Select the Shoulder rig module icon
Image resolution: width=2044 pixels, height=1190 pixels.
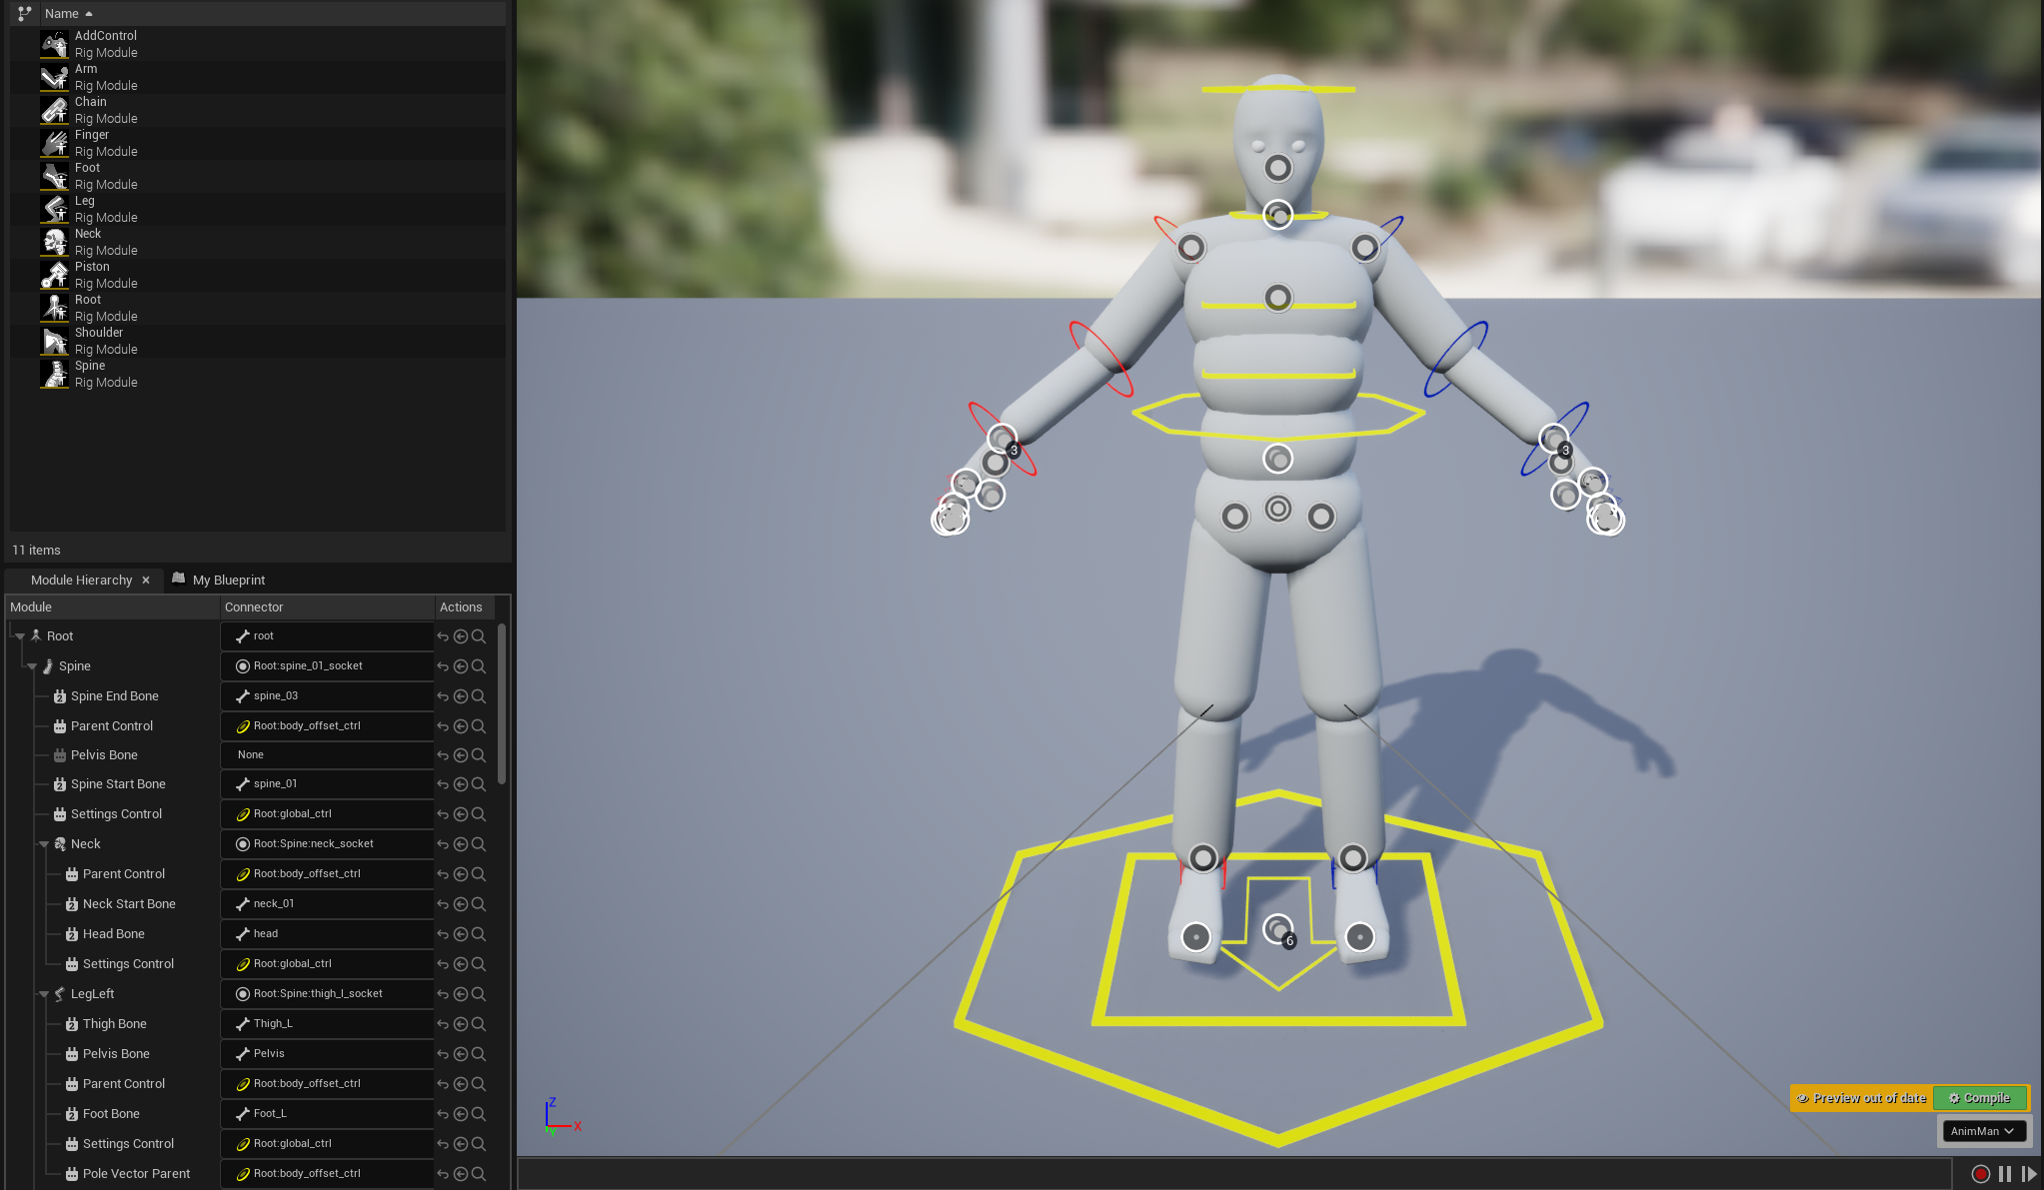pos(54,341)
